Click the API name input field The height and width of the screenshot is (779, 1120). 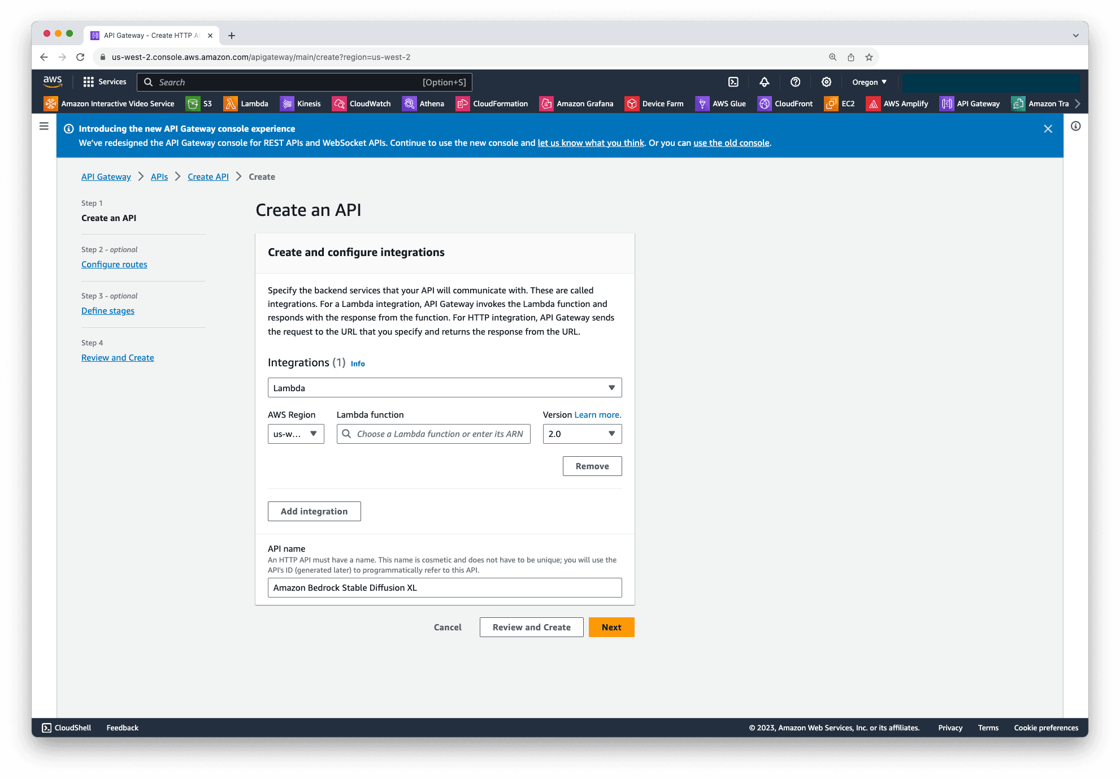pyautogui.click(x=445, y=588)
